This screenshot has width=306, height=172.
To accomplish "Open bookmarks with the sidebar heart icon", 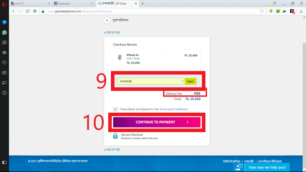I will (4, 62).
